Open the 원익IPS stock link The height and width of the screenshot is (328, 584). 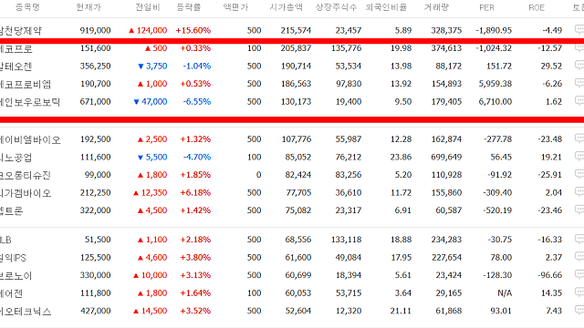(13, 258)
